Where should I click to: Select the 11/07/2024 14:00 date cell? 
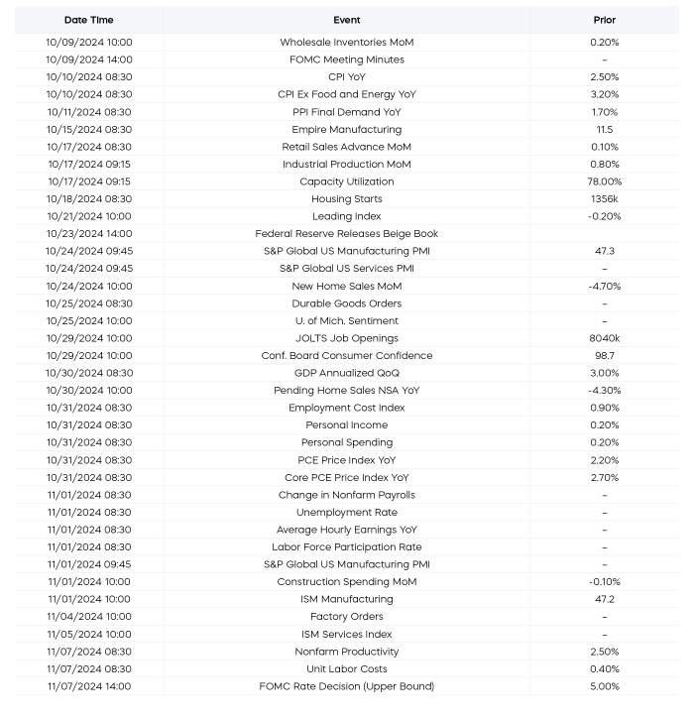[x=89, y=686]
